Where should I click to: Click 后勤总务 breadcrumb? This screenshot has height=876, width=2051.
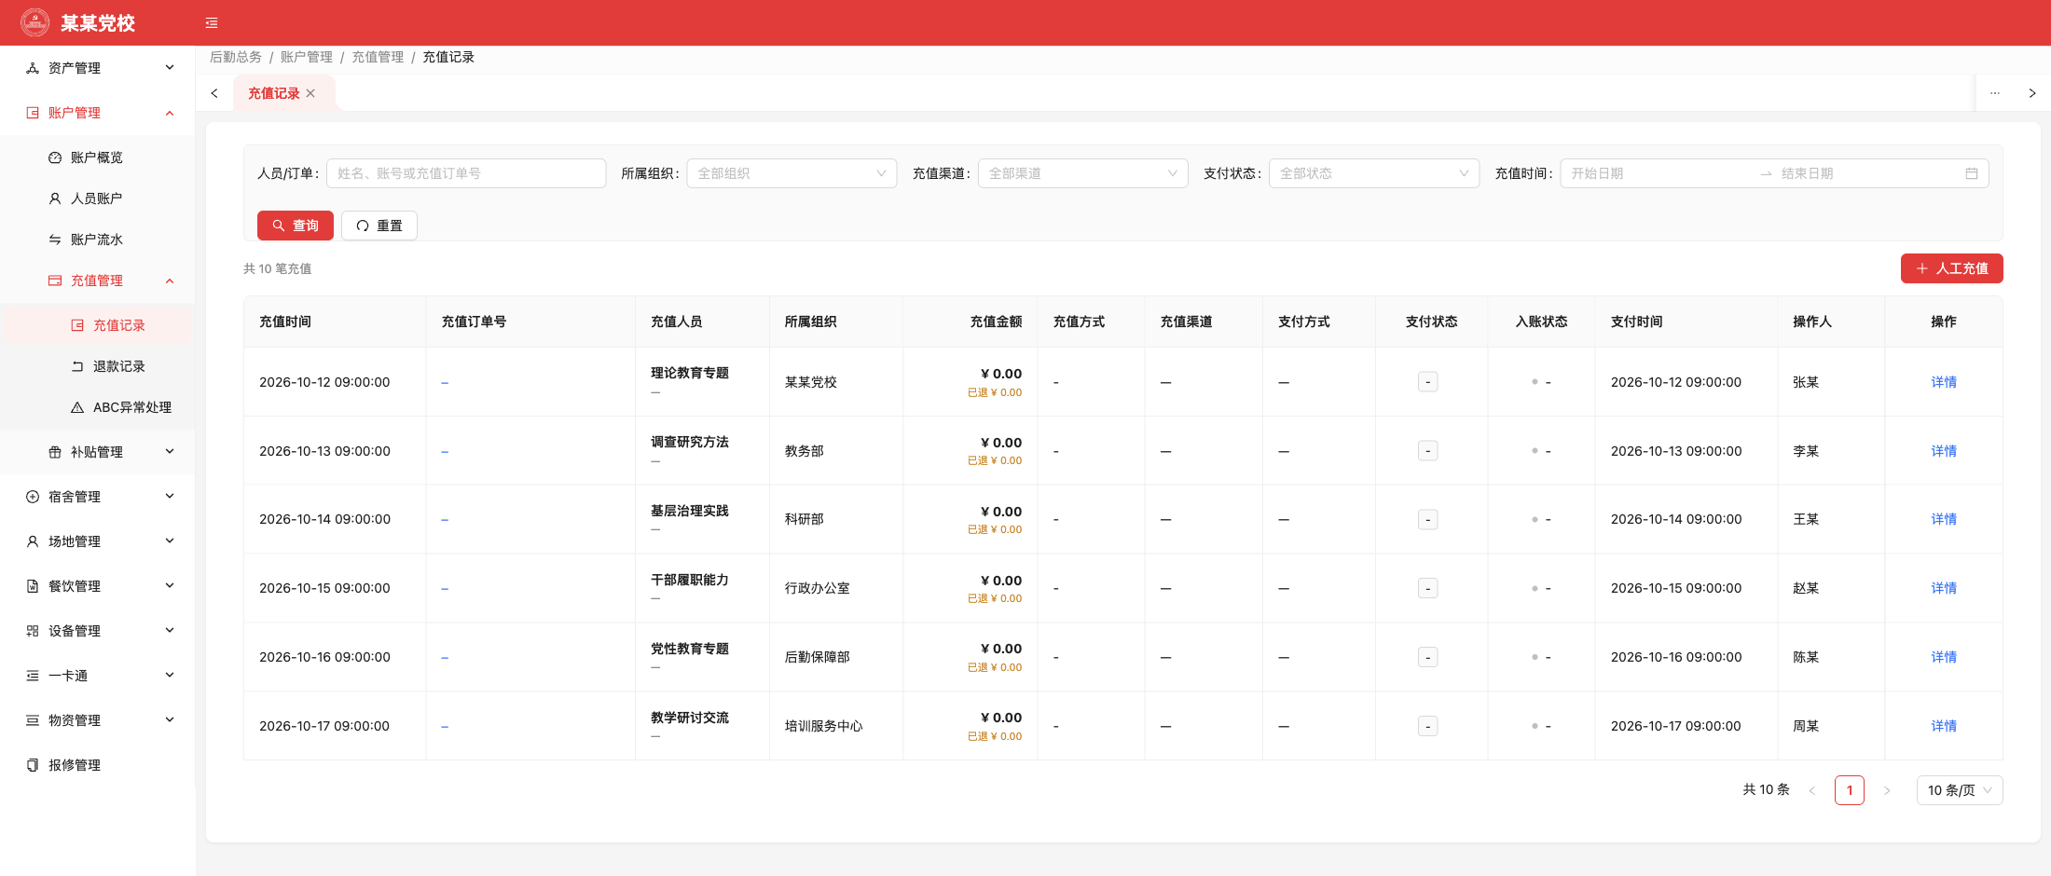coord(236,57)
